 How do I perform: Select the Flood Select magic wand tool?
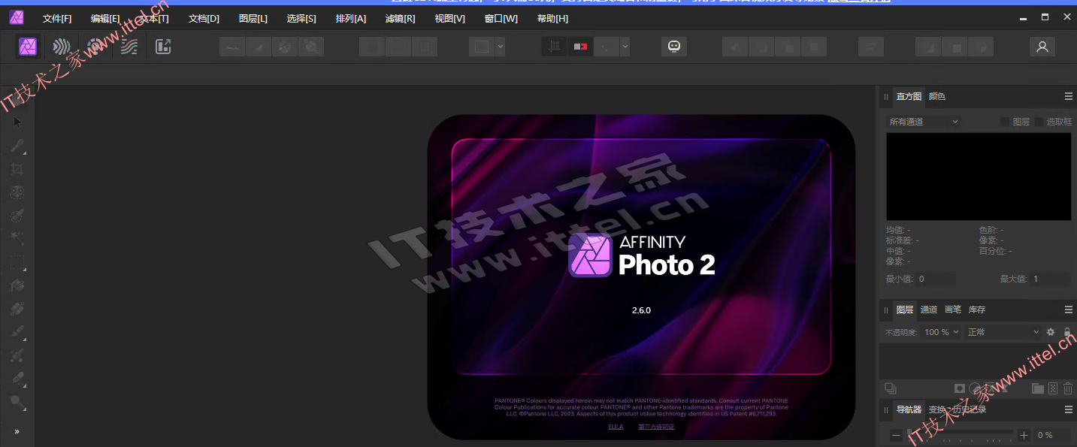point(17,239)
